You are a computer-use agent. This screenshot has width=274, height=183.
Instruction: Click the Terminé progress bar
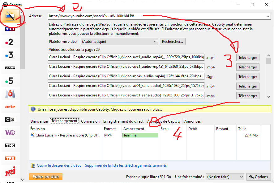[140, 135]
